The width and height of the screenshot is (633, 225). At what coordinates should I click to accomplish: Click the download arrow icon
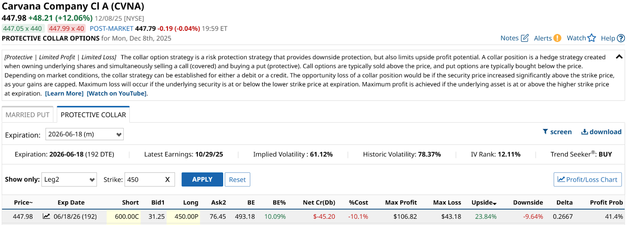[584, 132]
